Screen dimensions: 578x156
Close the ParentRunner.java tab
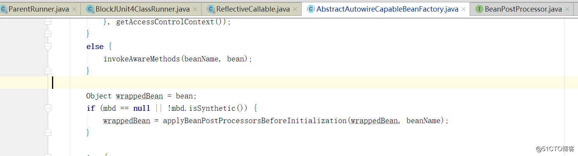[x=74, y=9]
